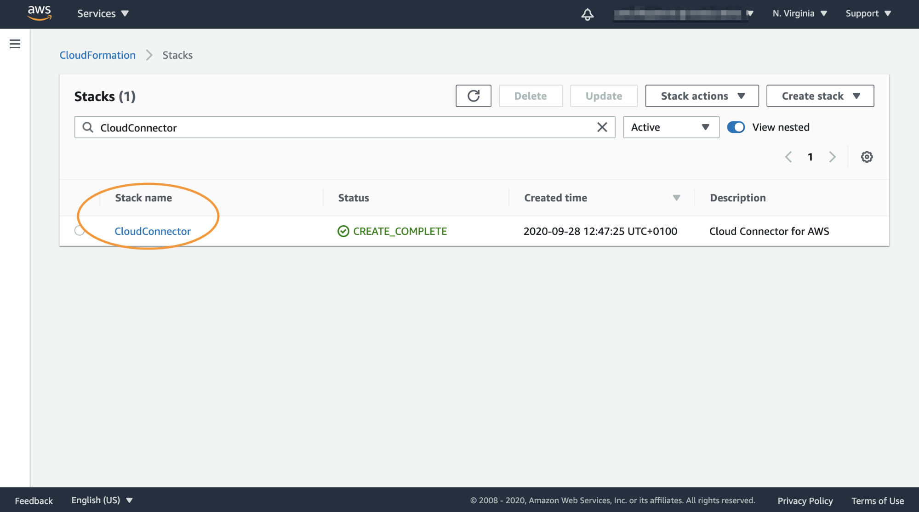The image size is (919, 512).
Task: Select the CloudConnector stack radio button
Action: click(80, 231)
